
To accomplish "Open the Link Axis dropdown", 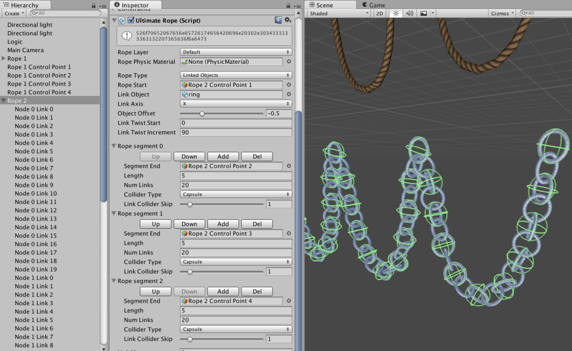I will point(236,103).
